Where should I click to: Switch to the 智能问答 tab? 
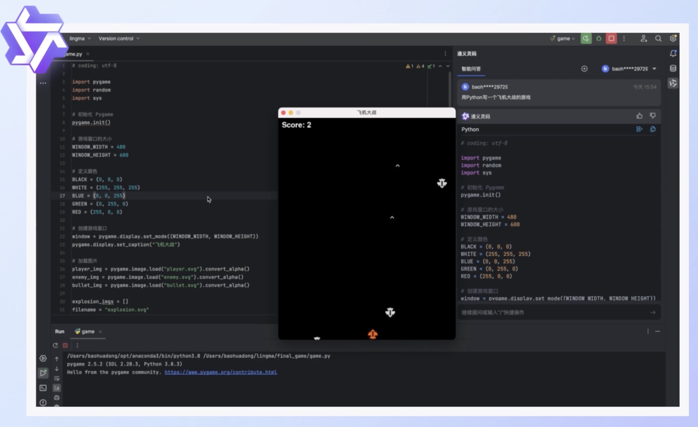(471, 69)
